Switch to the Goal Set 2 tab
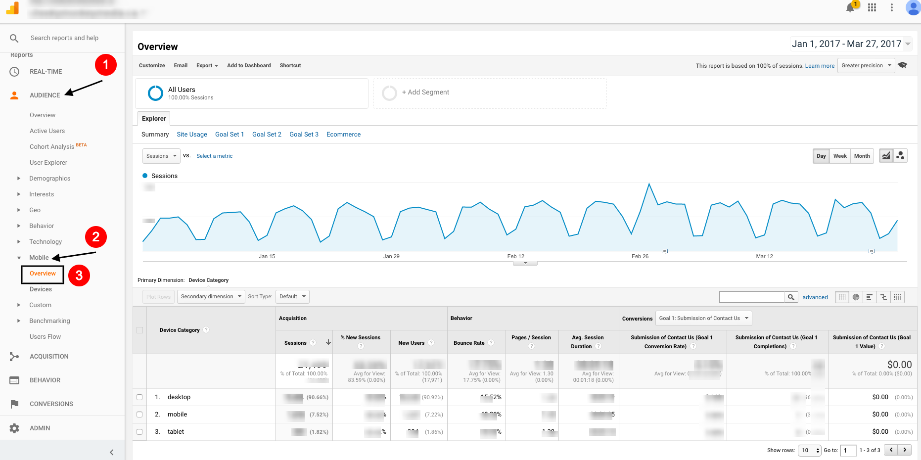The image size is (921, 460). coord(267,135)
